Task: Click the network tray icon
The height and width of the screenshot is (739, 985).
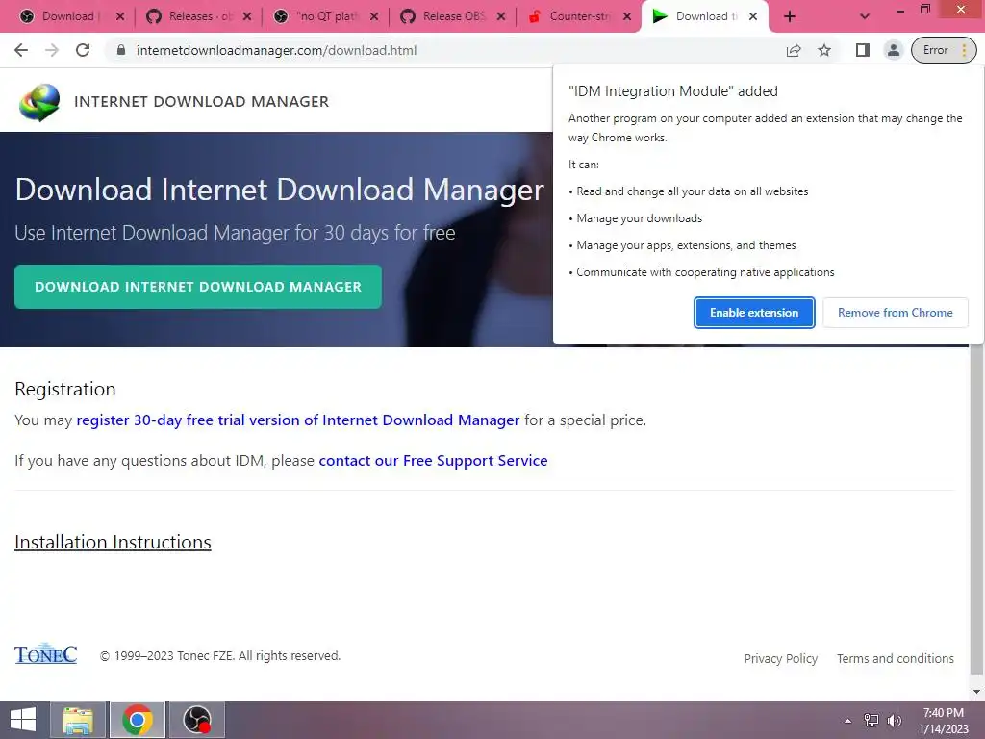Action: click(x=871, y=721)
